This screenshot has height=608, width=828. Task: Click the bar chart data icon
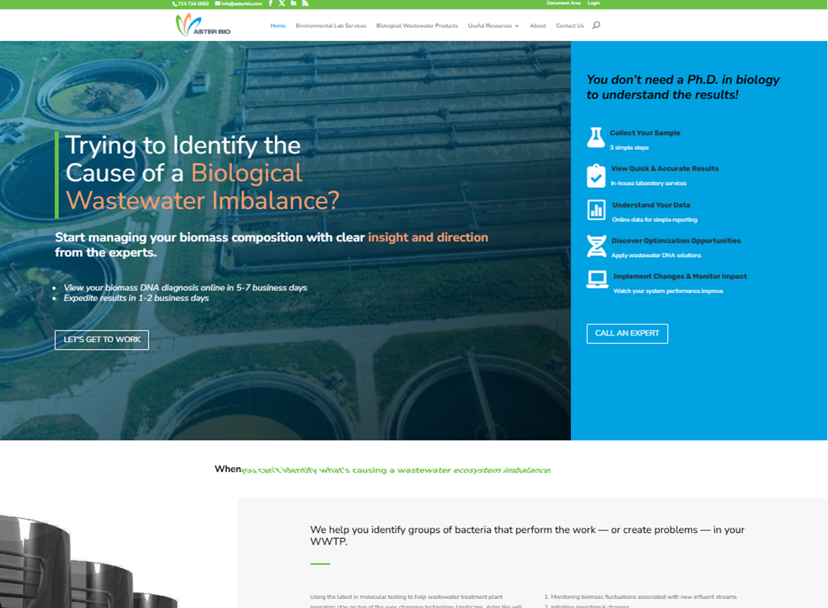click(596, 210)
